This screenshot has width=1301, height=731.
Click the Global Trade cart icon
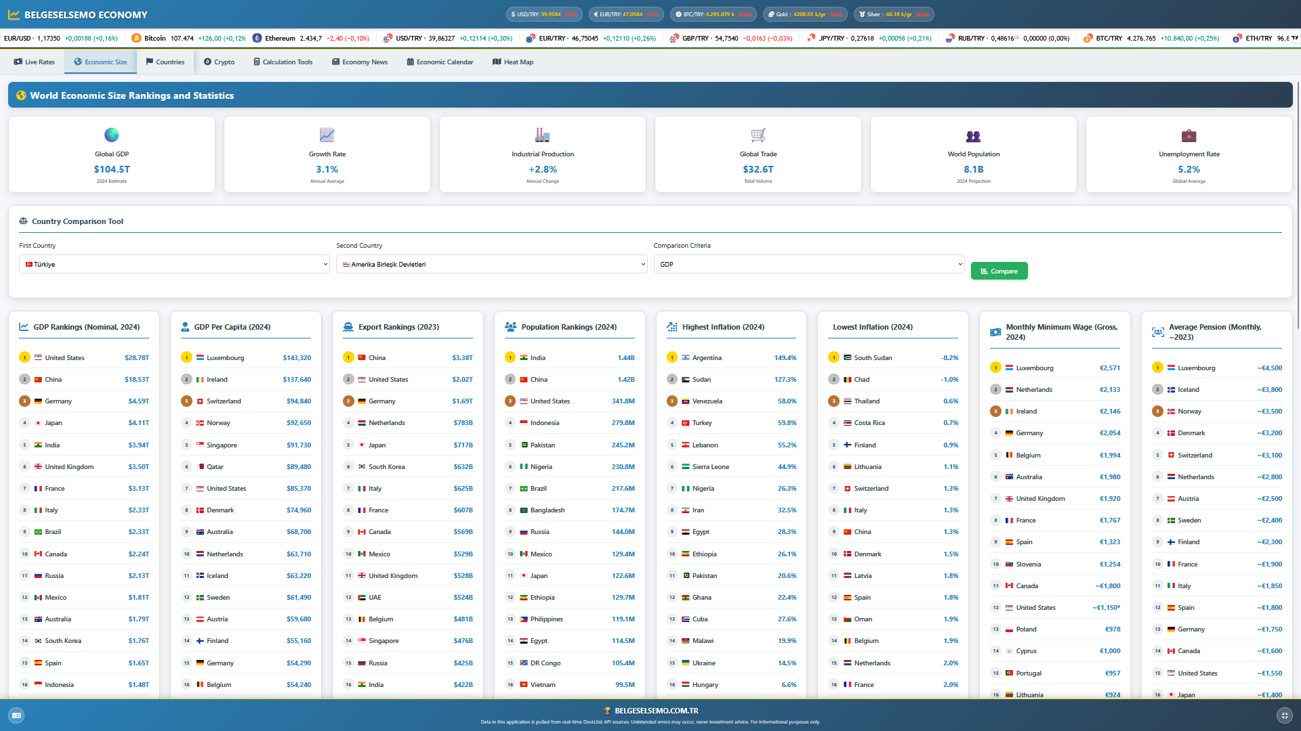click(x=758, y=135)
